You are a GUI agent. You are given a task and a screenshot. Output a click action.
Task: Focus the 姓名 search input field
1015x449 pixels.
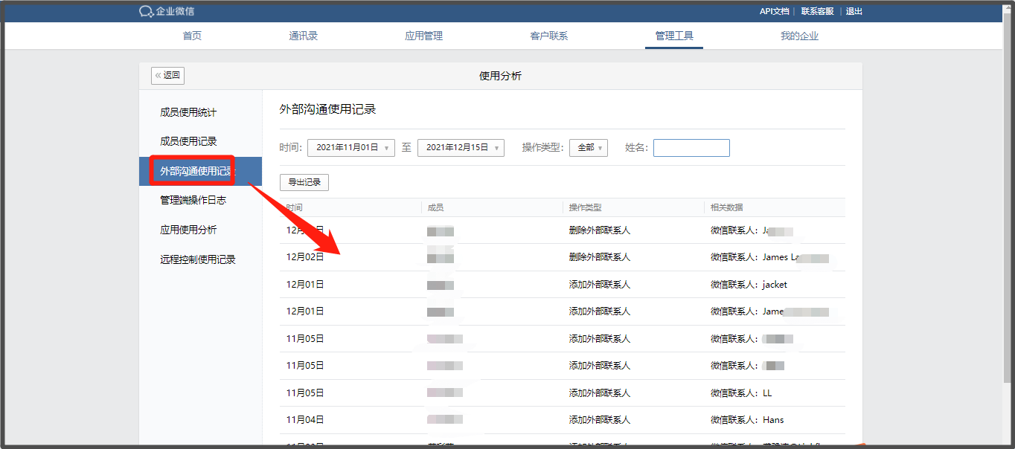tap(691, 148)
